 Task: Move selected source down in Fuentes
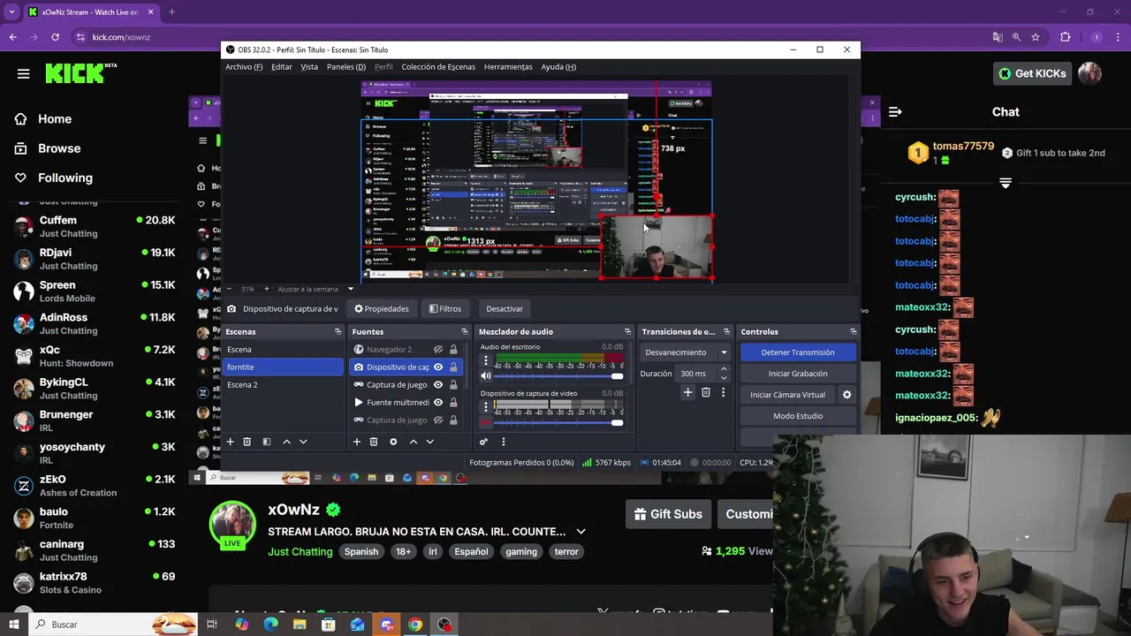[429, 442]
